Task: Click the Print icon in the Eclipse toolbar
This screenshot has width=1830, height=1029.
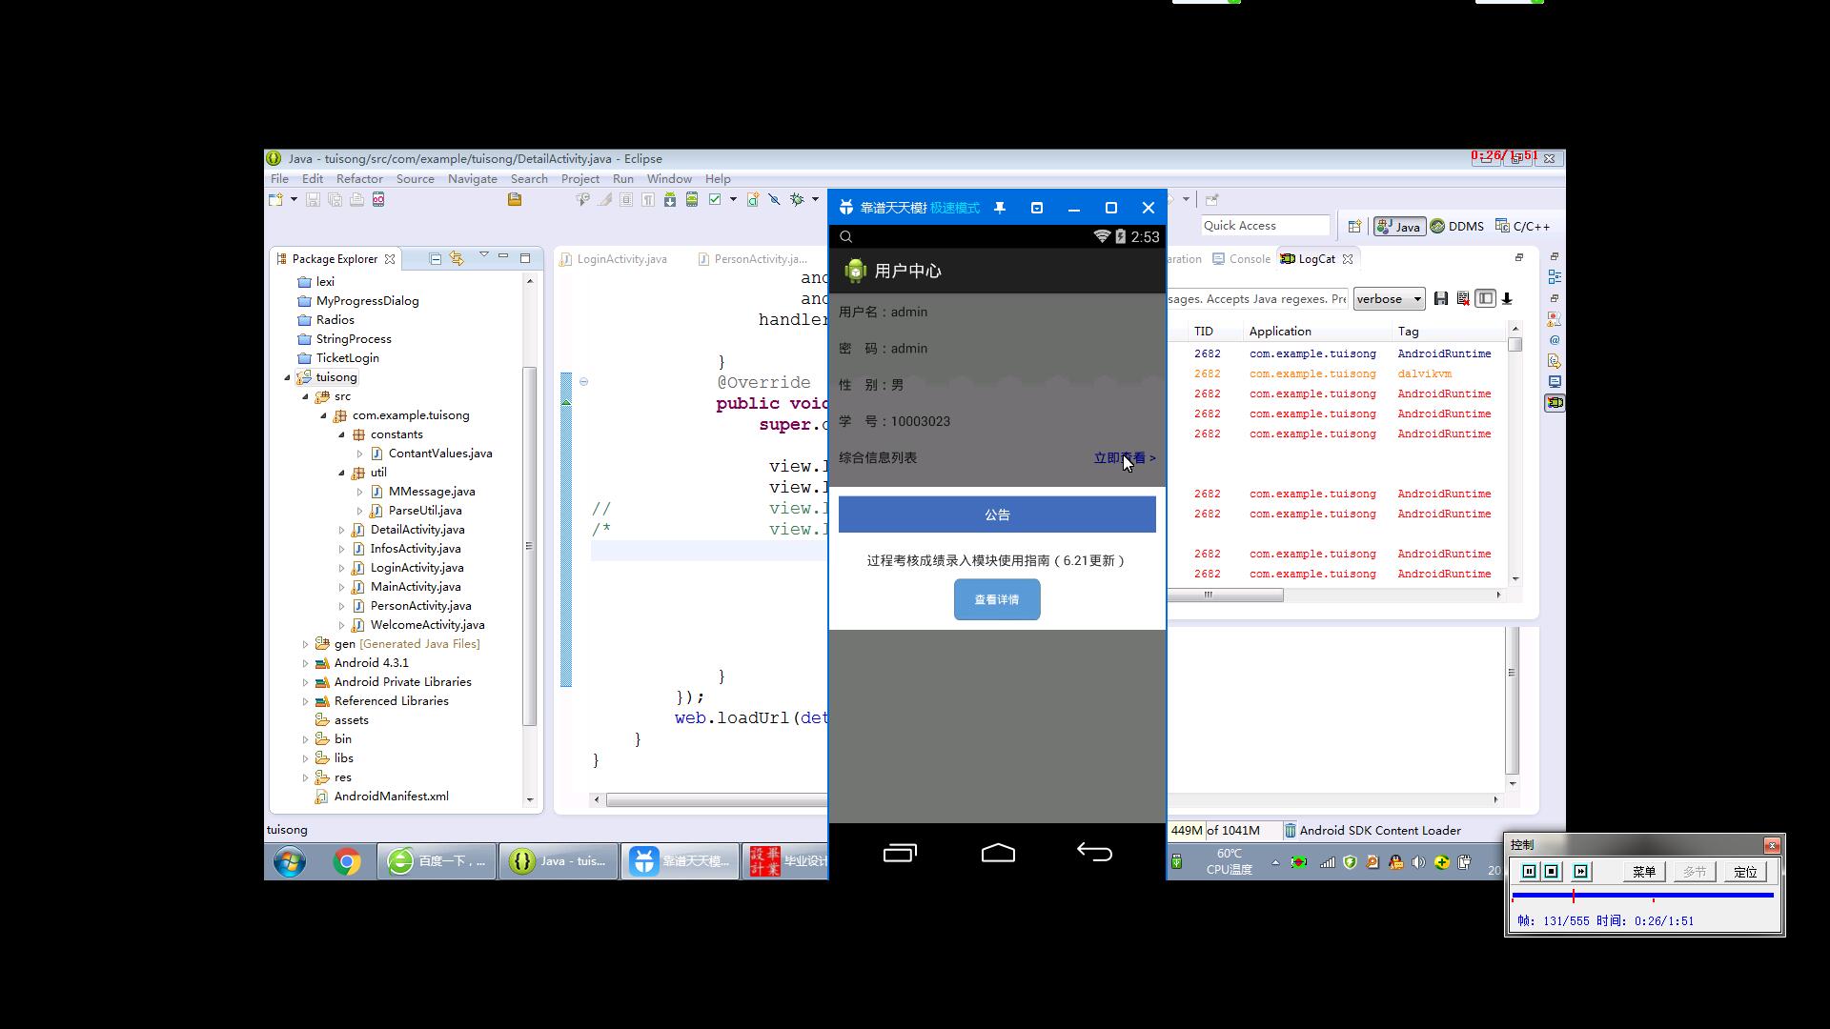Action: [x=356, y=199]
